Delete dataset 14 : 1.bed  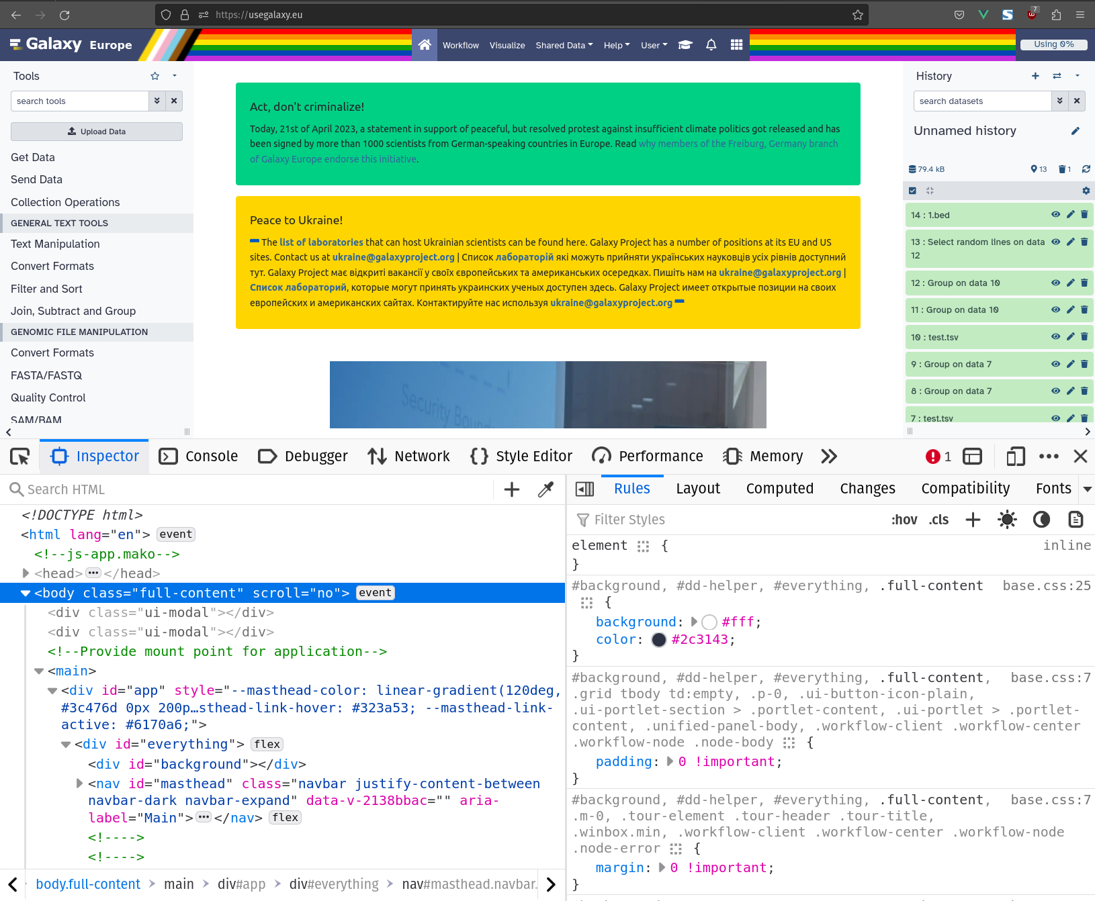pos(1084,215)
